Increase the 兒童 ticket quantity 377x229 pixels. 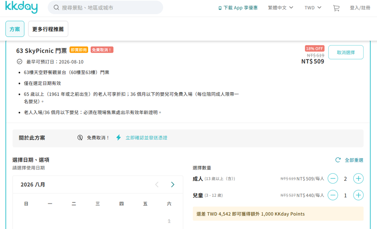click(358, 195)
